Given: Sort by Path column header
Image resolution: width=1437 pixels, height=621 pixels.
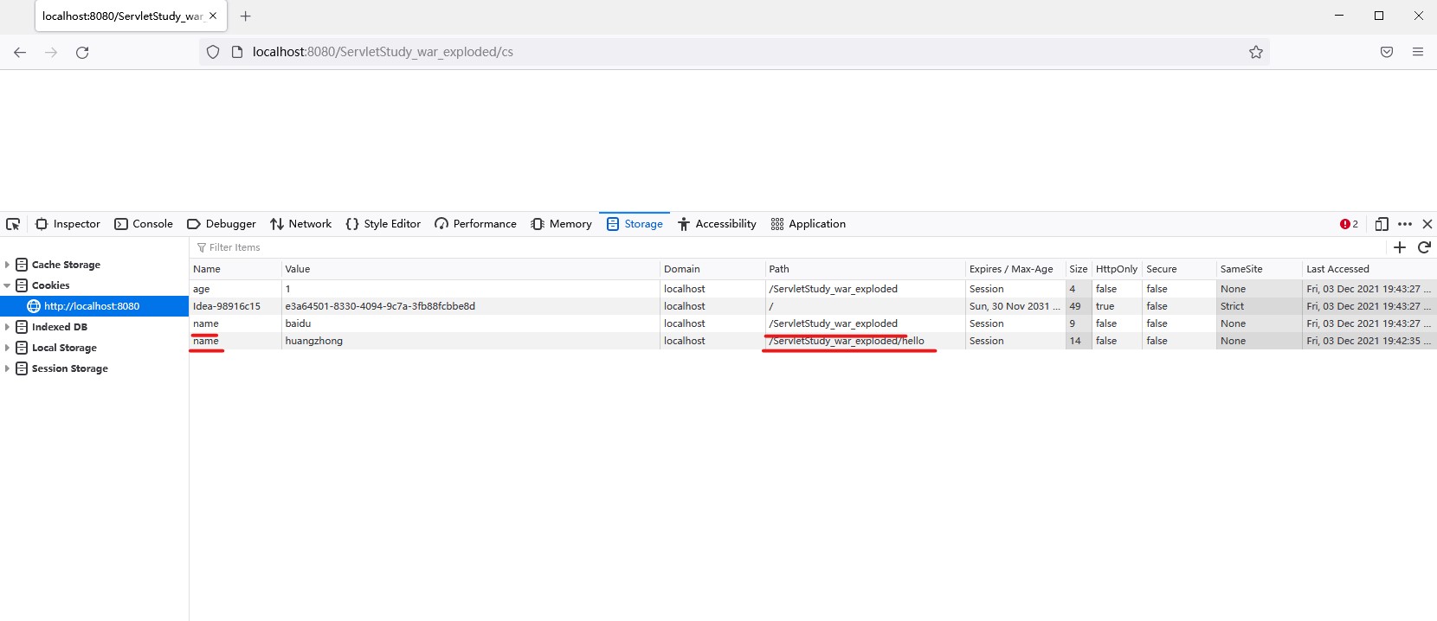Looking at the screenshot, I should pos(865,269).
